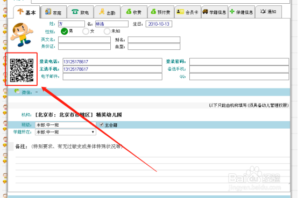The width and height of the screenshot is (298, 198).
Task: Click the 别名 input field
Action: click(154, 40)
